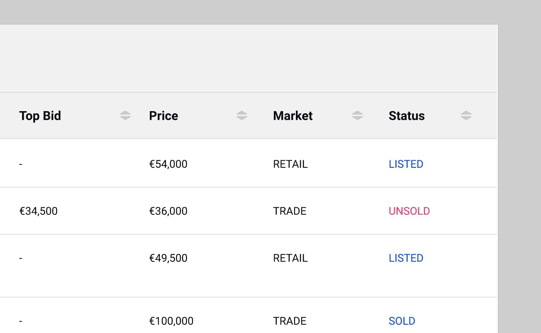Select the €54,000 price cell

coord(168,164)
